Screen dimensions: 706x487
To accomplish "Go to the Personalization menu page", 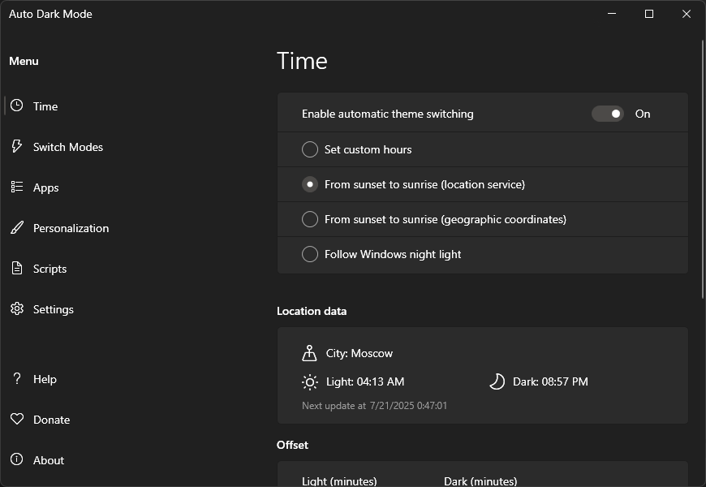I will click(71, 228).
